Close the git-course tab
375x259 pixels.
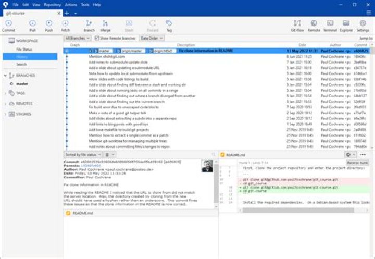pos(59,13)
